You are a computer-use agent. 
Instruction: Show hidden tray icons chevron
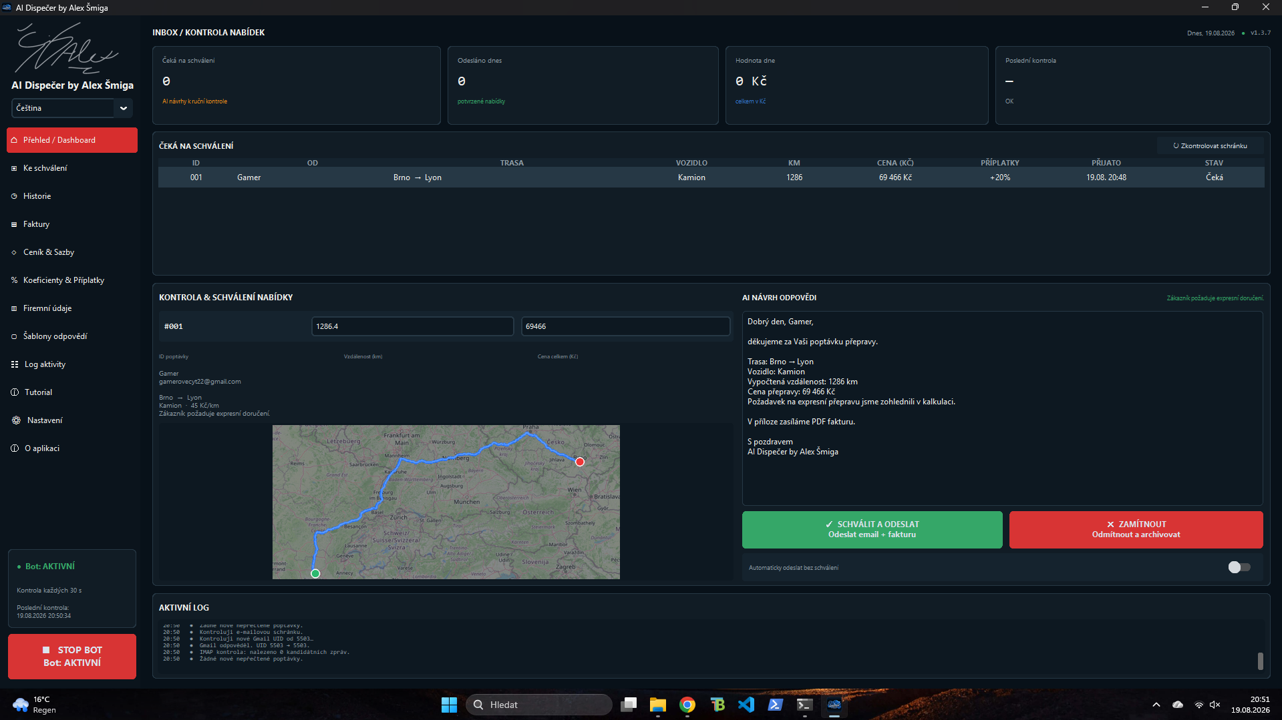pos(1156,705)
